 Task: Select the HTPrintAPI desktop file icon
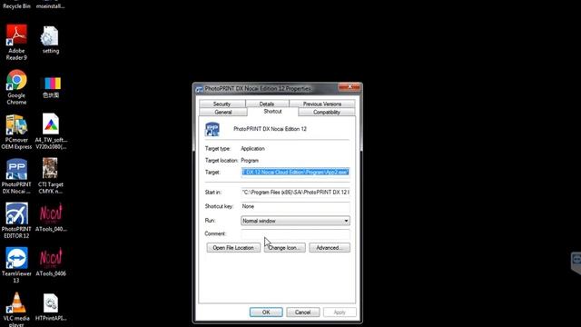tap(51, 307)
